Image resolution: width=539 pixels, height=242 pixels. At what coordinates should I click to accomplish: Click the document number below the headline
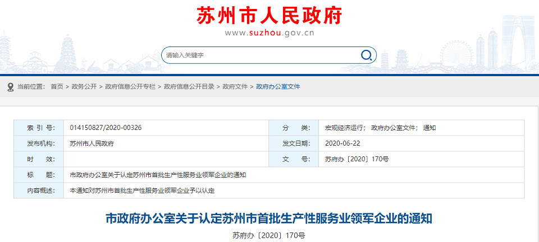[x=269, y=236]
